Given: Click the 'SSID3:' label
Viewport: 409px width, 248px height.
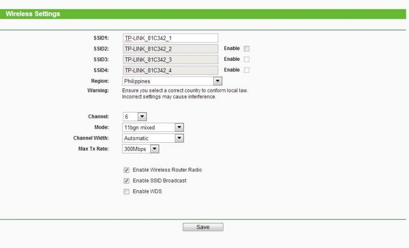Looking at the screenshot, I should (101, 59).
